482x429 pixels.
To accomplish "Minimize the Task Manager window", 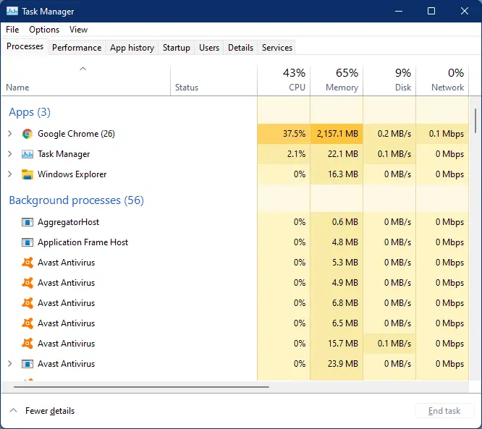I will click(x=399, y=11).
